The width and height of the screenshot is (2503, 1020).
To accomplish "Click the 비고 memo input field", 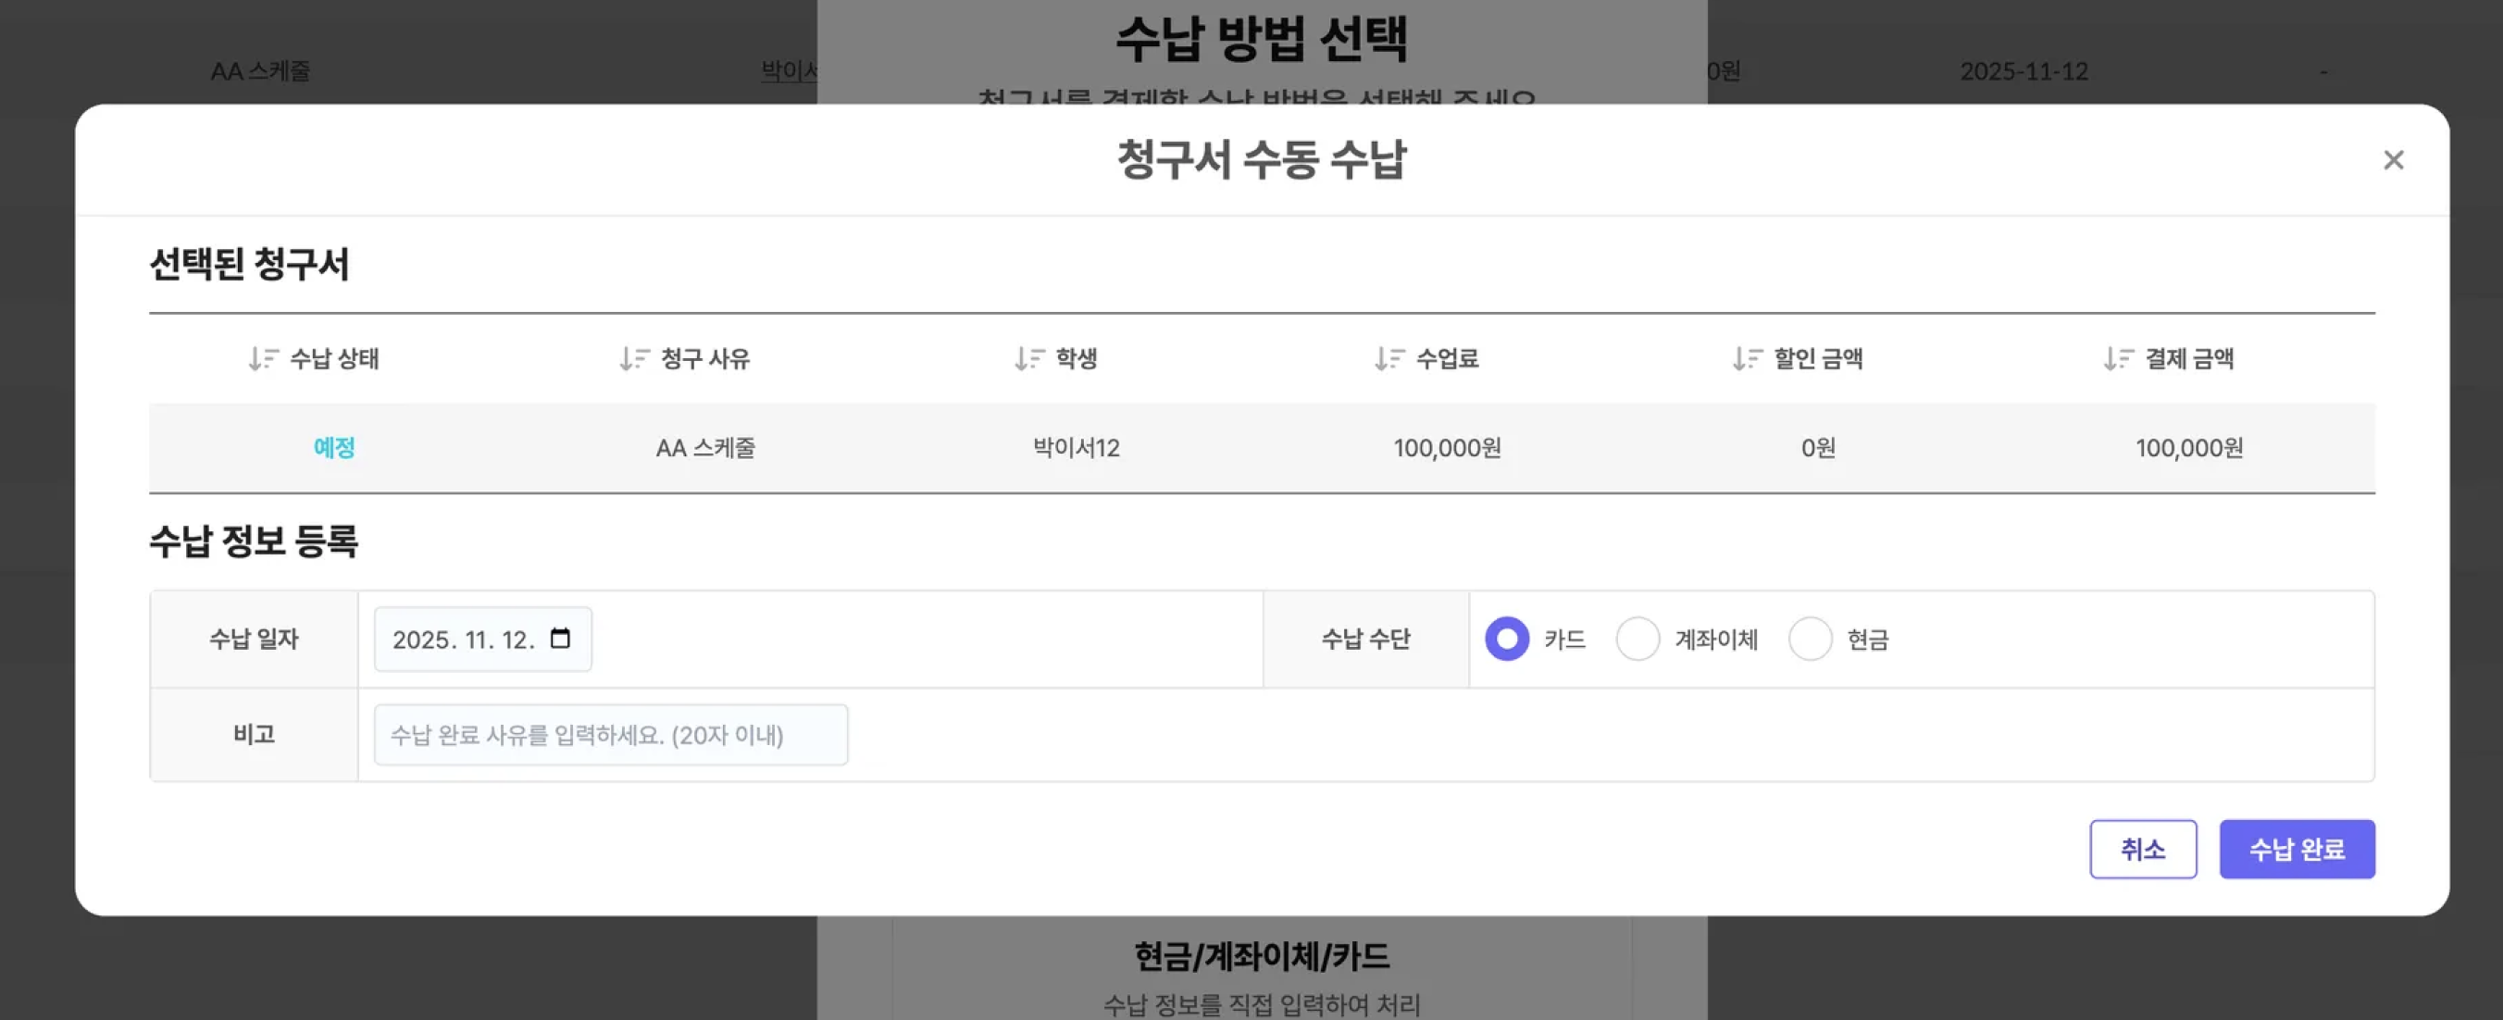I will pyautogui.click(x=610, y=734).
